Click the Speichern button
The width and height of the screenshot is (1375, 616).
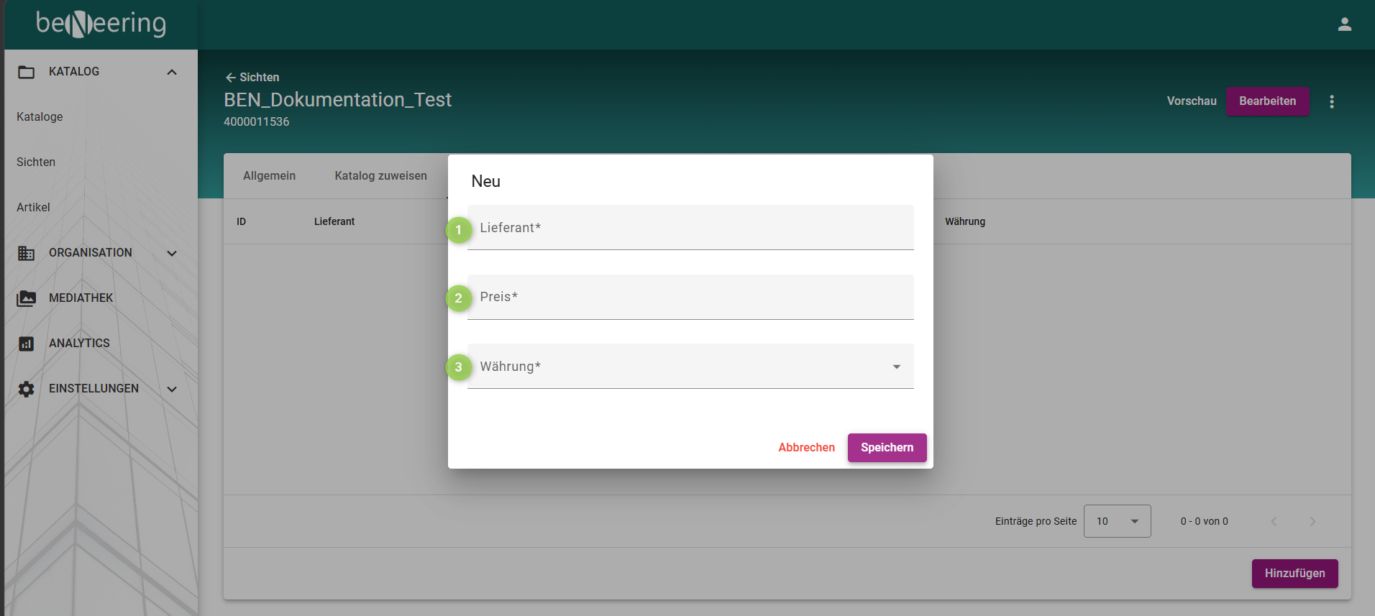pyautogui.click(x=887, y=448)
